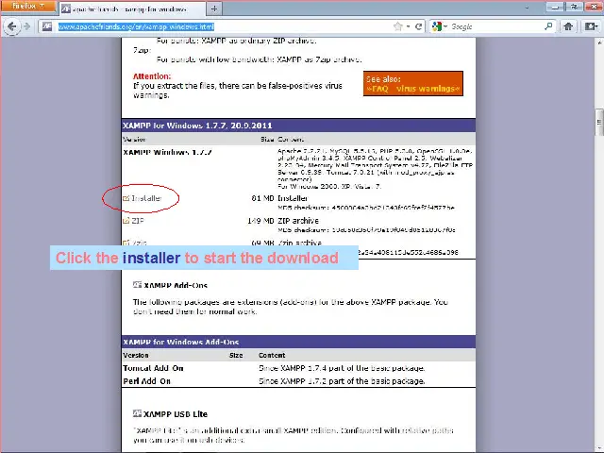Click the Tomcat Add-On row text
This screenshot has width=604, height=453.
pos(153,368)
